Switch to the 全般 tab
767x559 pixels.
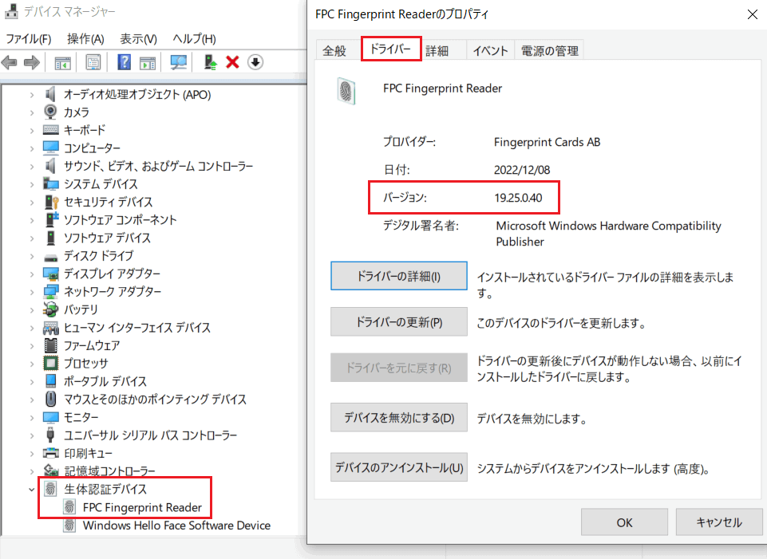(x=334, y=51)
